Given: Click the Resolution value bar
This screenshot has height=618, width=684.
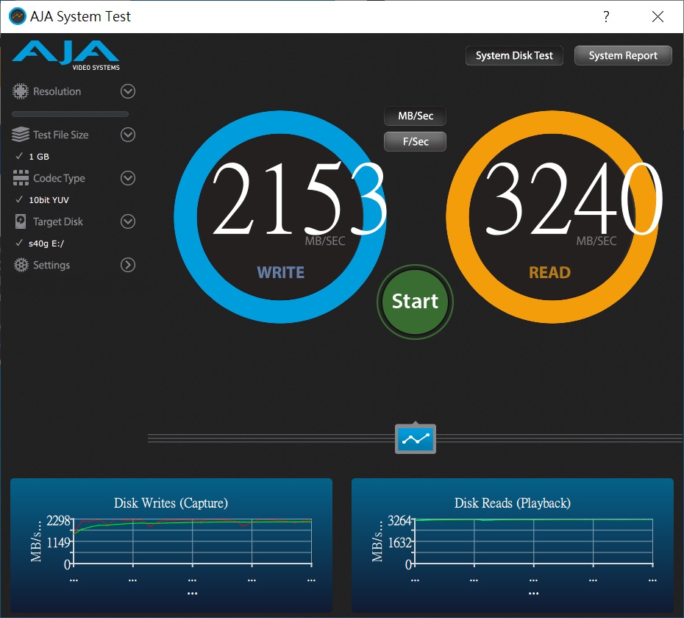Looking at the screenshot, I should pos(70,114).
